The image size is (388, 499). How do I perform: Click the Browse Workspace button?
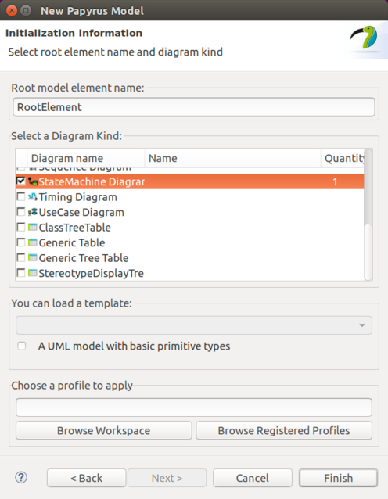click(104, 431)
